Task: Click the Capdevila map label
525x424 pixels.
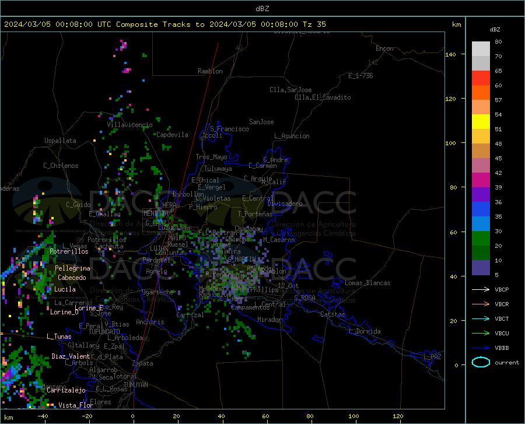Action: click(172, 135)
